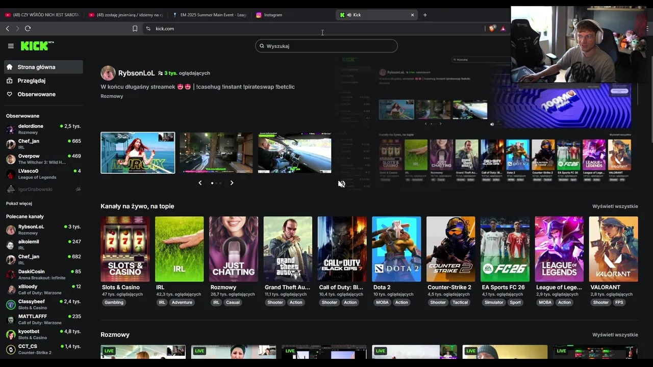Click the Brave shields icon
This screenshot has height=367, width=653.
(492, 29)
